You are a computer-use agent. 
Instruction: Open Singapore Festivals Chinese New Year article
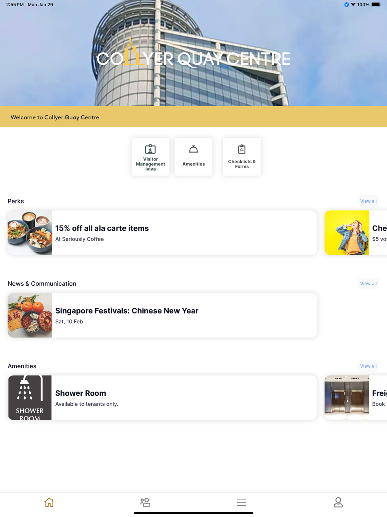(162, 315)
